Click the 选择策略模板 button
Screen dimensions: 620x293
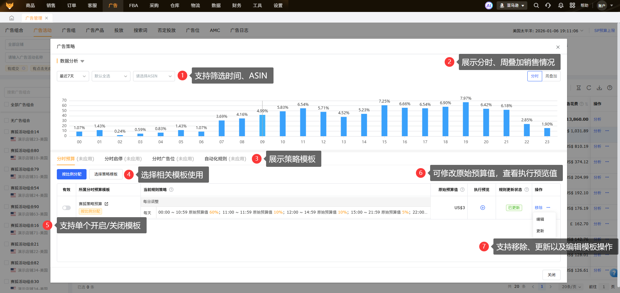106,174
